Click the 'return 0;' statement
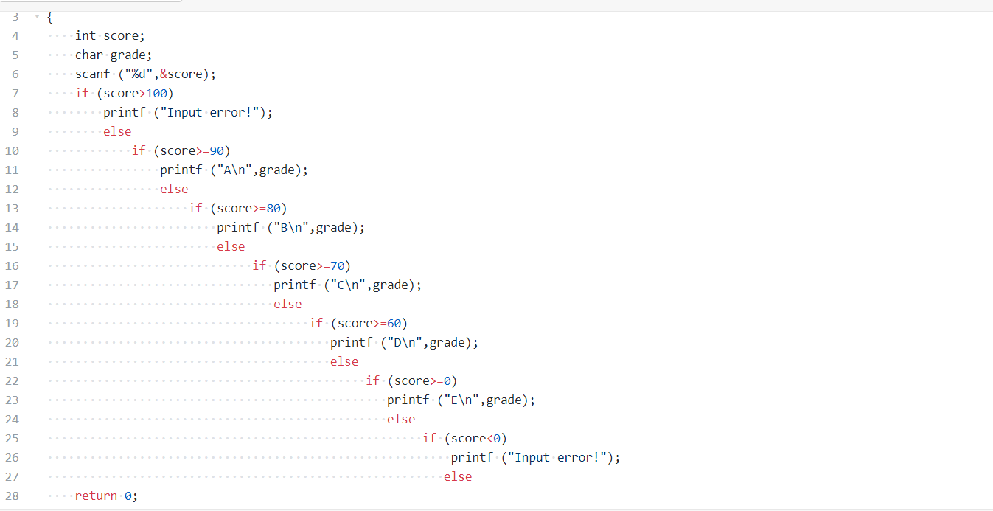 (106, 496)
